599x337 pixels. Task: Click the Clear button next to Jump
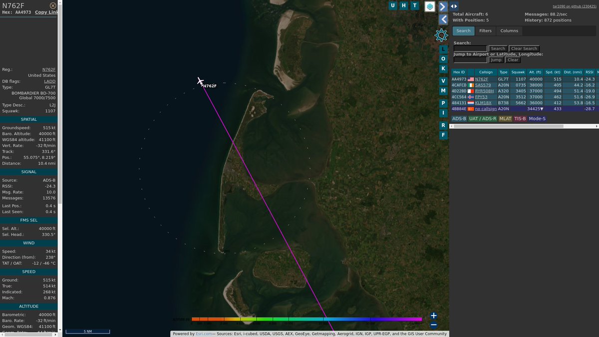click(513, 59)
